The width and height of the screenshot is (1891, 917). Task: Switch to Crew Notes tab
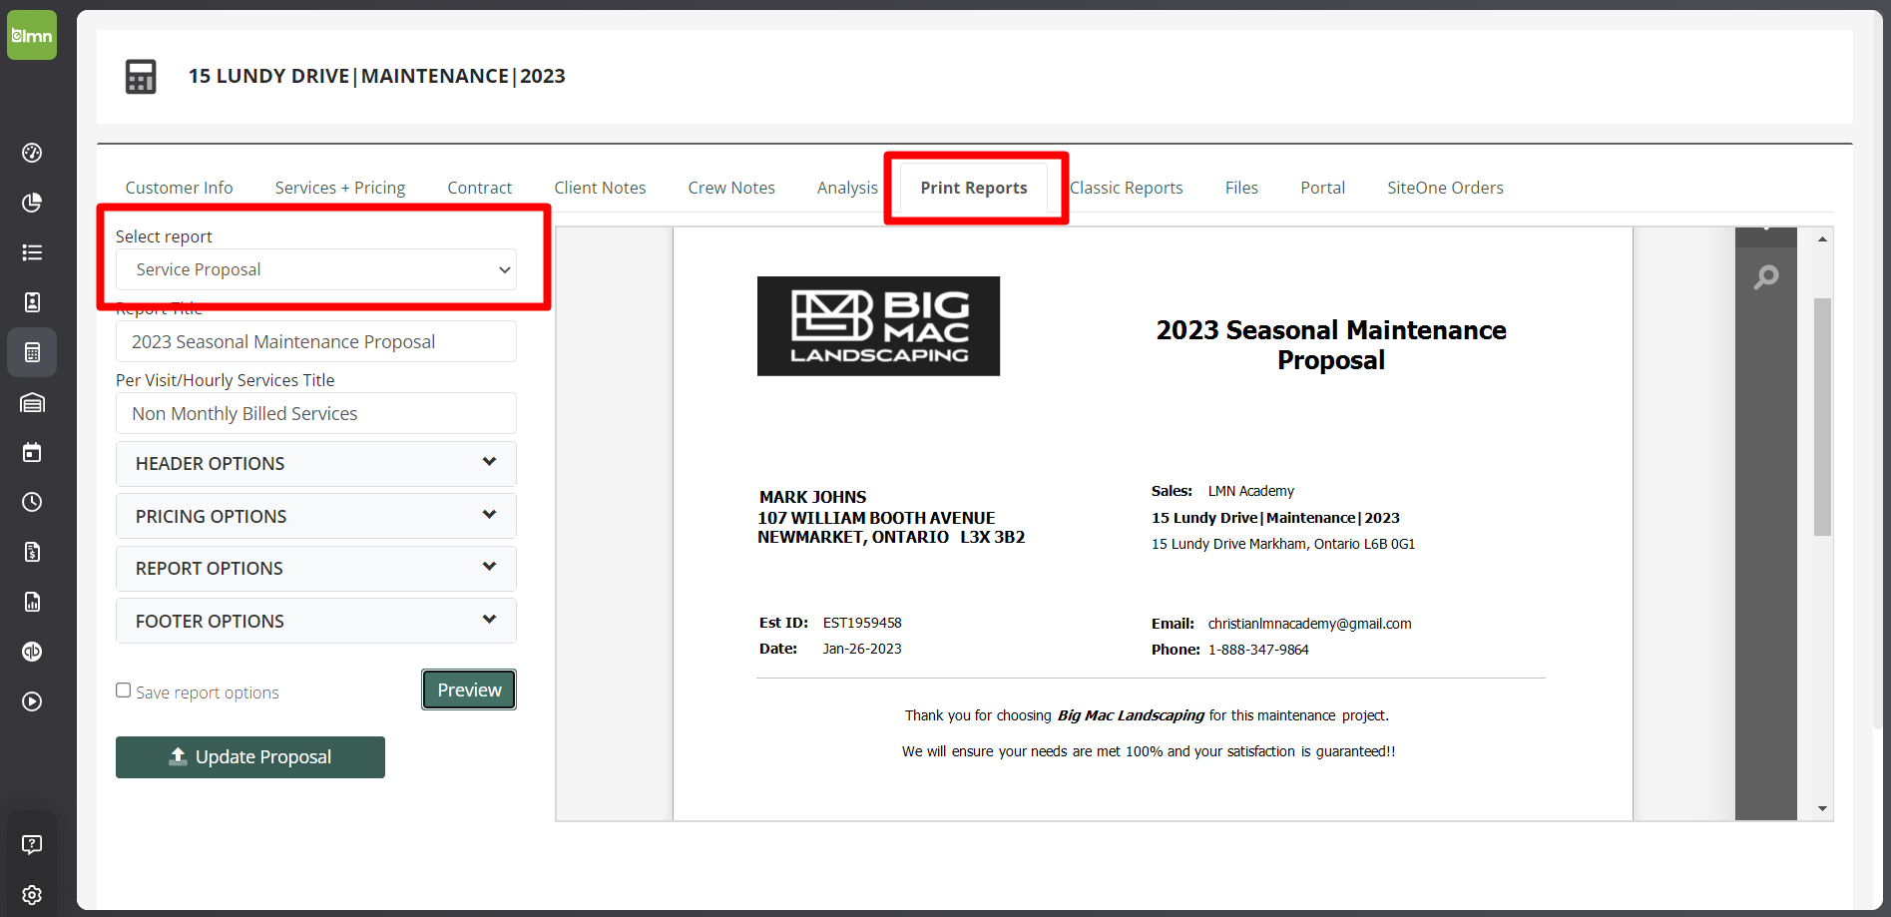point(731,188)
